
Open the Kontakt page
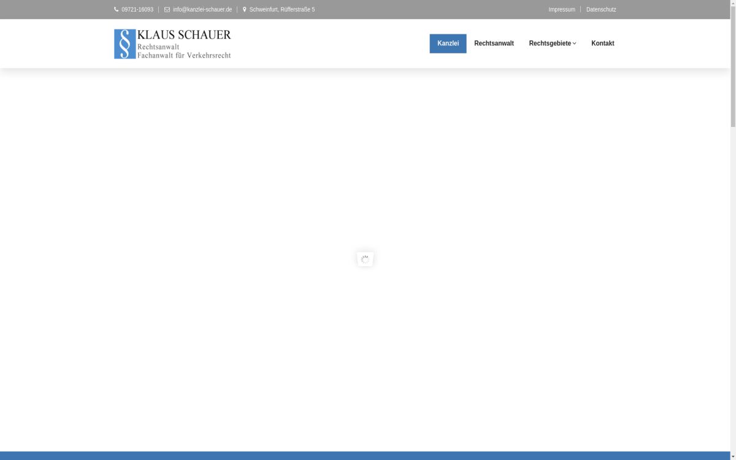pos(602,44)
